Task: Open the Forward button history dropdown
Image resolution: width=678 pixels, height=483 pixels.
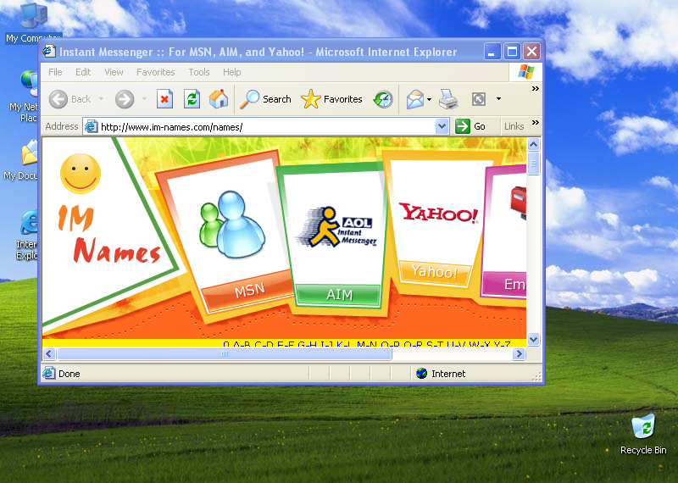Action: 144,99
